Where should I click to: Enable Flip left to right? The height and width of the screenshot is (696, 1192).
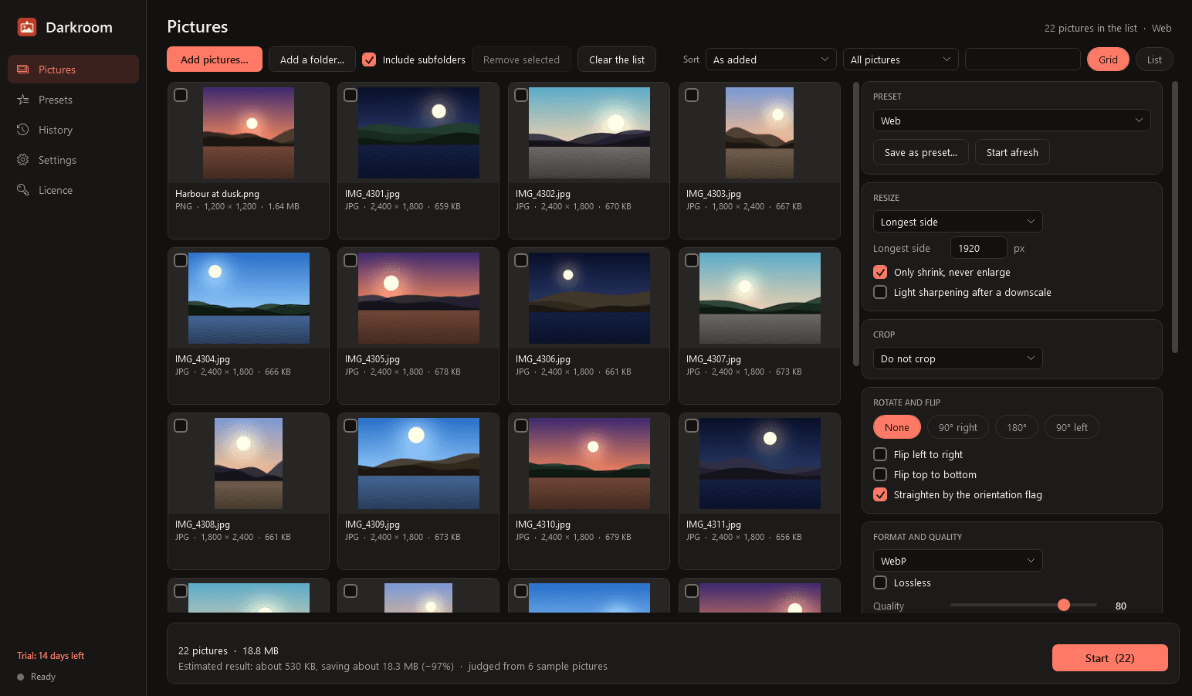(880, 454)
